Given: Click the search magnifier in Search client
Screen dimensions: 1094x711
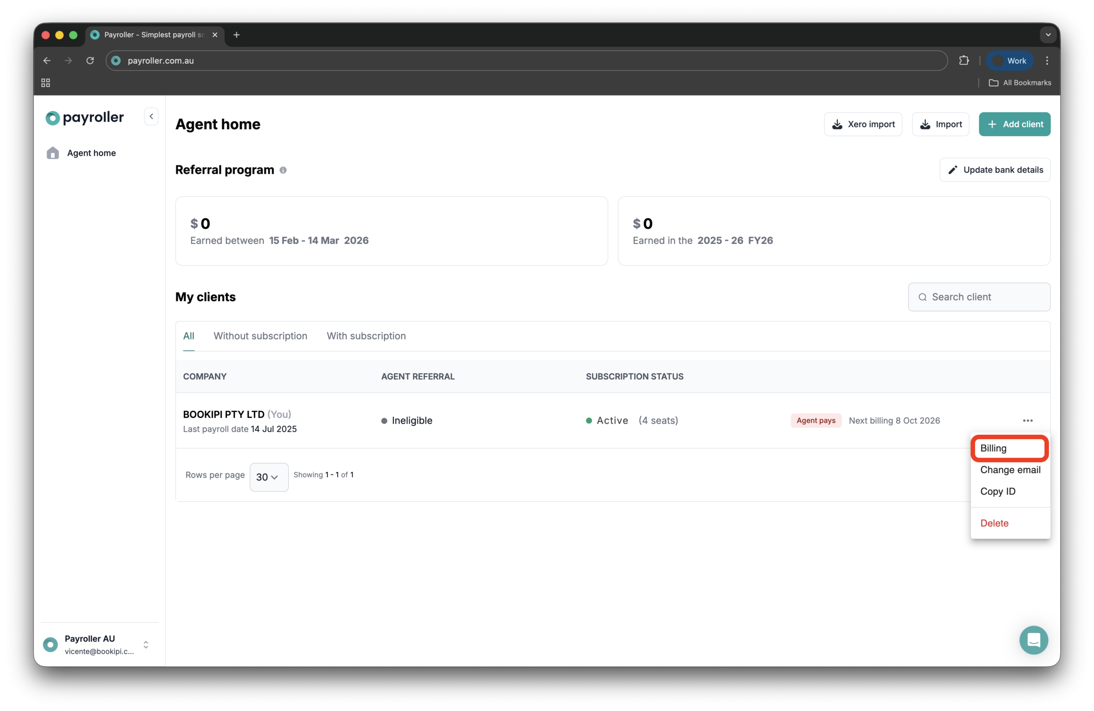Looking at the screenshot, I should point(923,297).
